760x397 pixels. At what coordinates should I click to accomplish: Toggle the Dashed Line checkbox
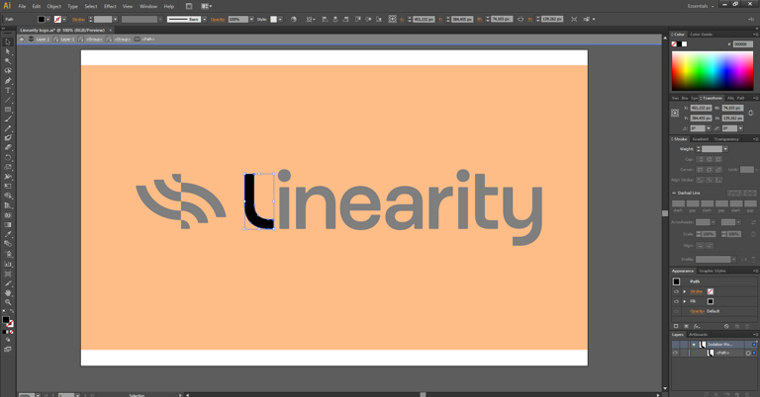[674, 193]
